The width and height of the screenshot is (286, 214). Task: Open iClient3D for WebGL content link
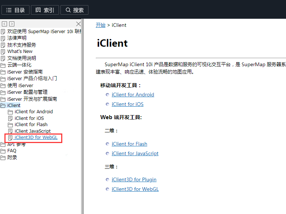[135, 189]
